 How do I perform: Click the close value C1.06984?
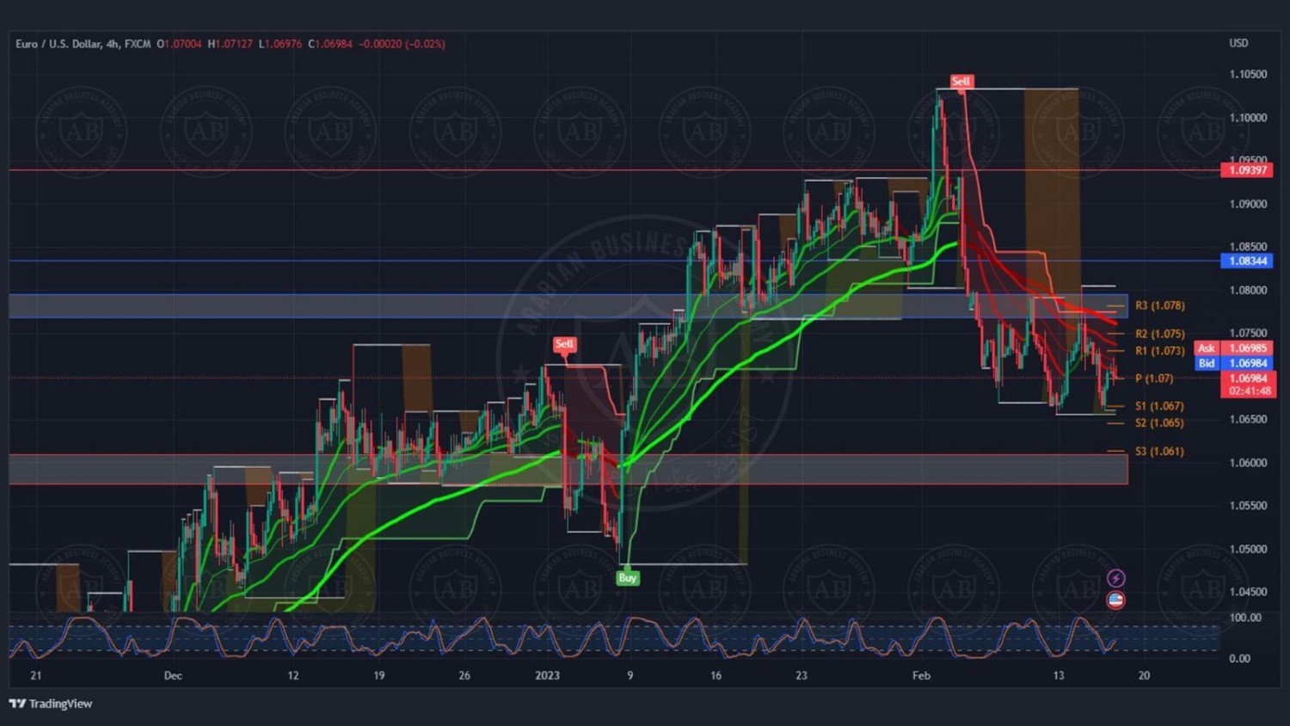(x=330, y=44)
